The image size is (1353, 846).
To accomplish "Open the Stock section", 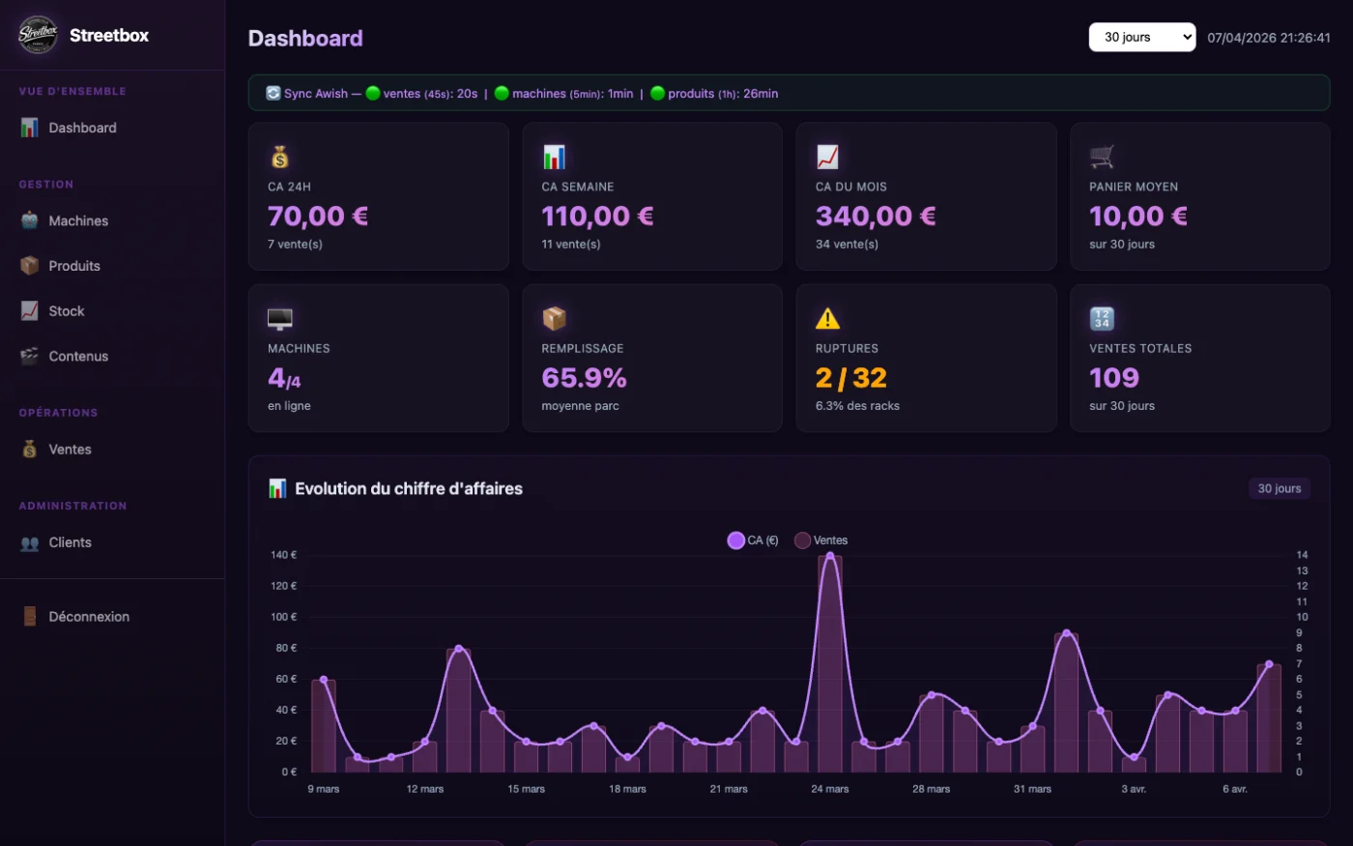I will pos(112,310).
